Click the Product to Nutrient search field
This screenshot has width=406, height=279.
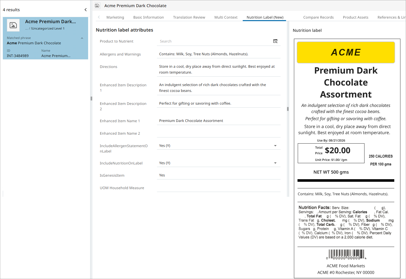pyautogui.click(x=215, y=41)
